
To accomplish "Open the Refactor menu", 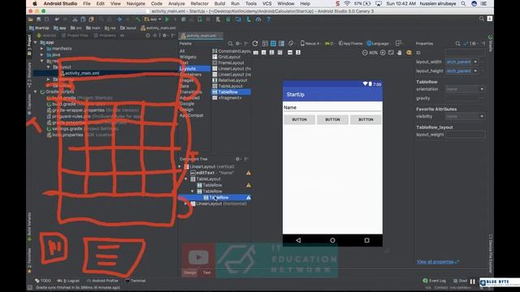I will pyautogui.click(x=200, y=3).
